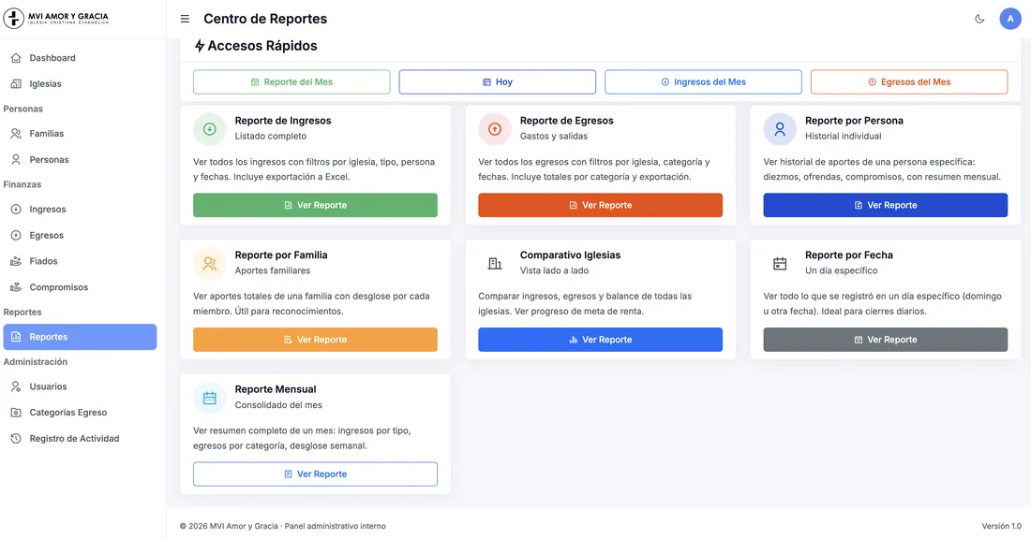This screenshot has height=539, width=1031.
Task: Click the Egresos del Mes quick button
Action: (x=909, y=82)
